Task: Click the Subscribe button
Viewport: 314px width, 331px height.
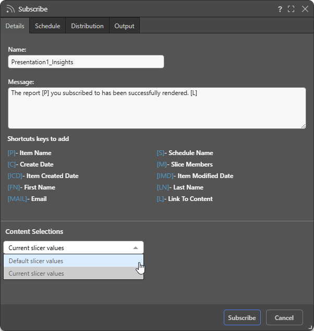Action: [242, 317]
